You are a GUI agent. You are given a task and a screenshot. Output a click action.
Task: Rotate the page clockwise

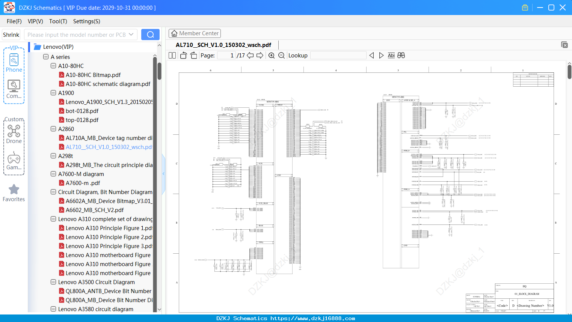click(193, 56)
